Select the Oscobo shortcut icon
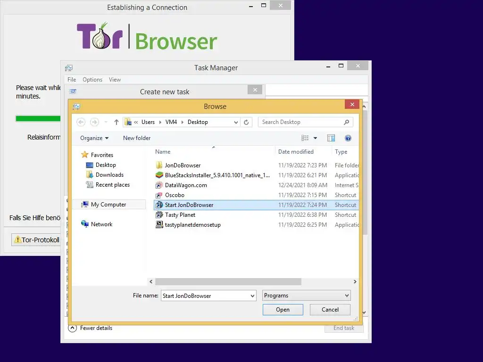 159,195
